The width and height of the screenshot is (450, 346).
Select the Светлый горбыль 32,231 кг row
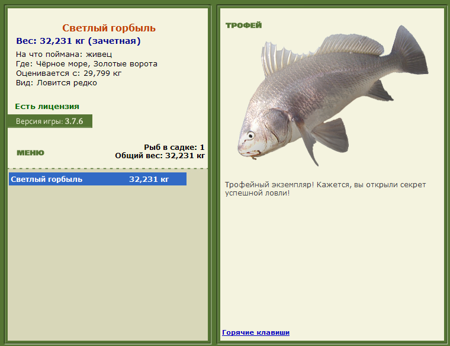point(98,179)
